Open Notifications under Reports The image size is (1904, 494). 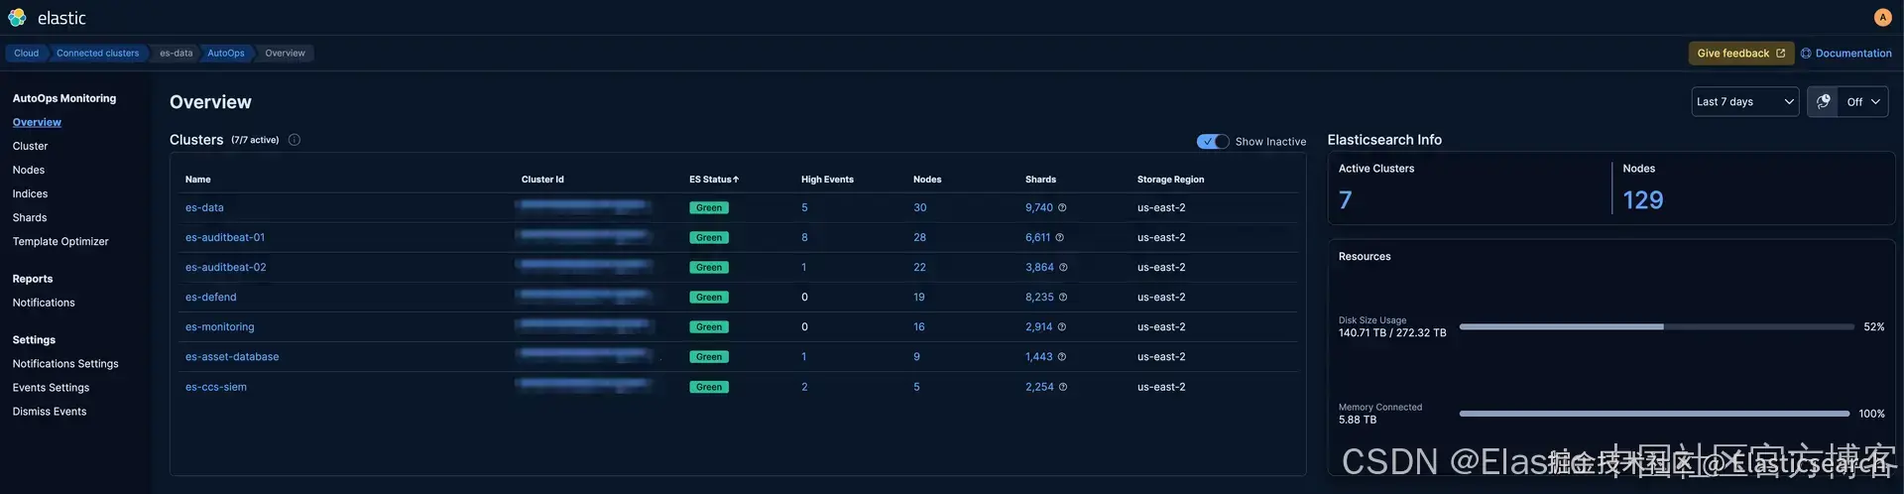pos(44,303)
